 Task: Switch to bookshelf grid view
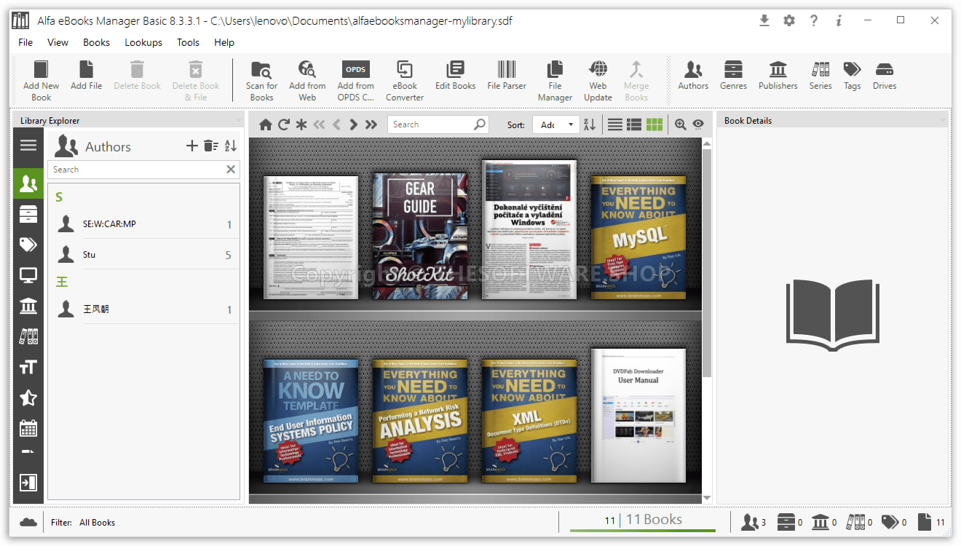click(x=654, y=124)
